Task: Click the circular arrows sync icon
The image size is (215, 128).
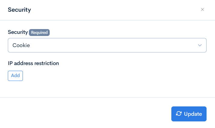Action: click(179, 114)
